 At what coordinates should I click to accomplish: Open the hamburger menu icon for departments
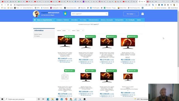35,20
